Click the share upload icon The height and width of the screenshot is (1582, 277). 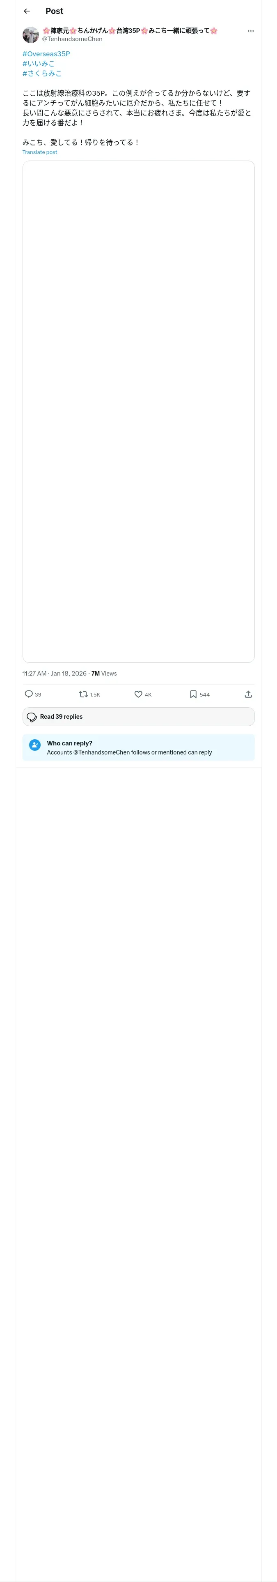tap(248, 694)
